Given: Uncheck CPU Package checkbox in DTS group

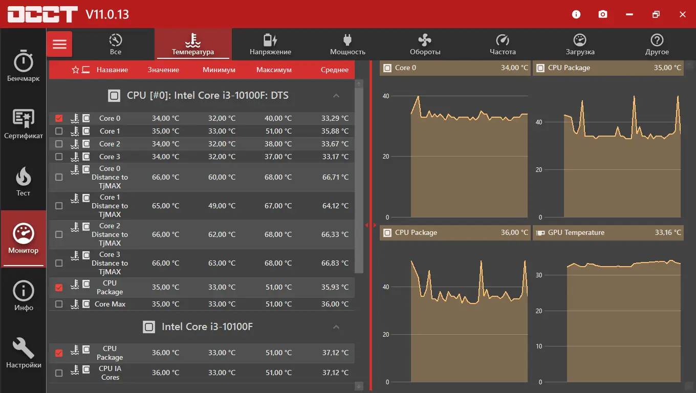Looking at the screenshot, I should (x=59, y=288).
